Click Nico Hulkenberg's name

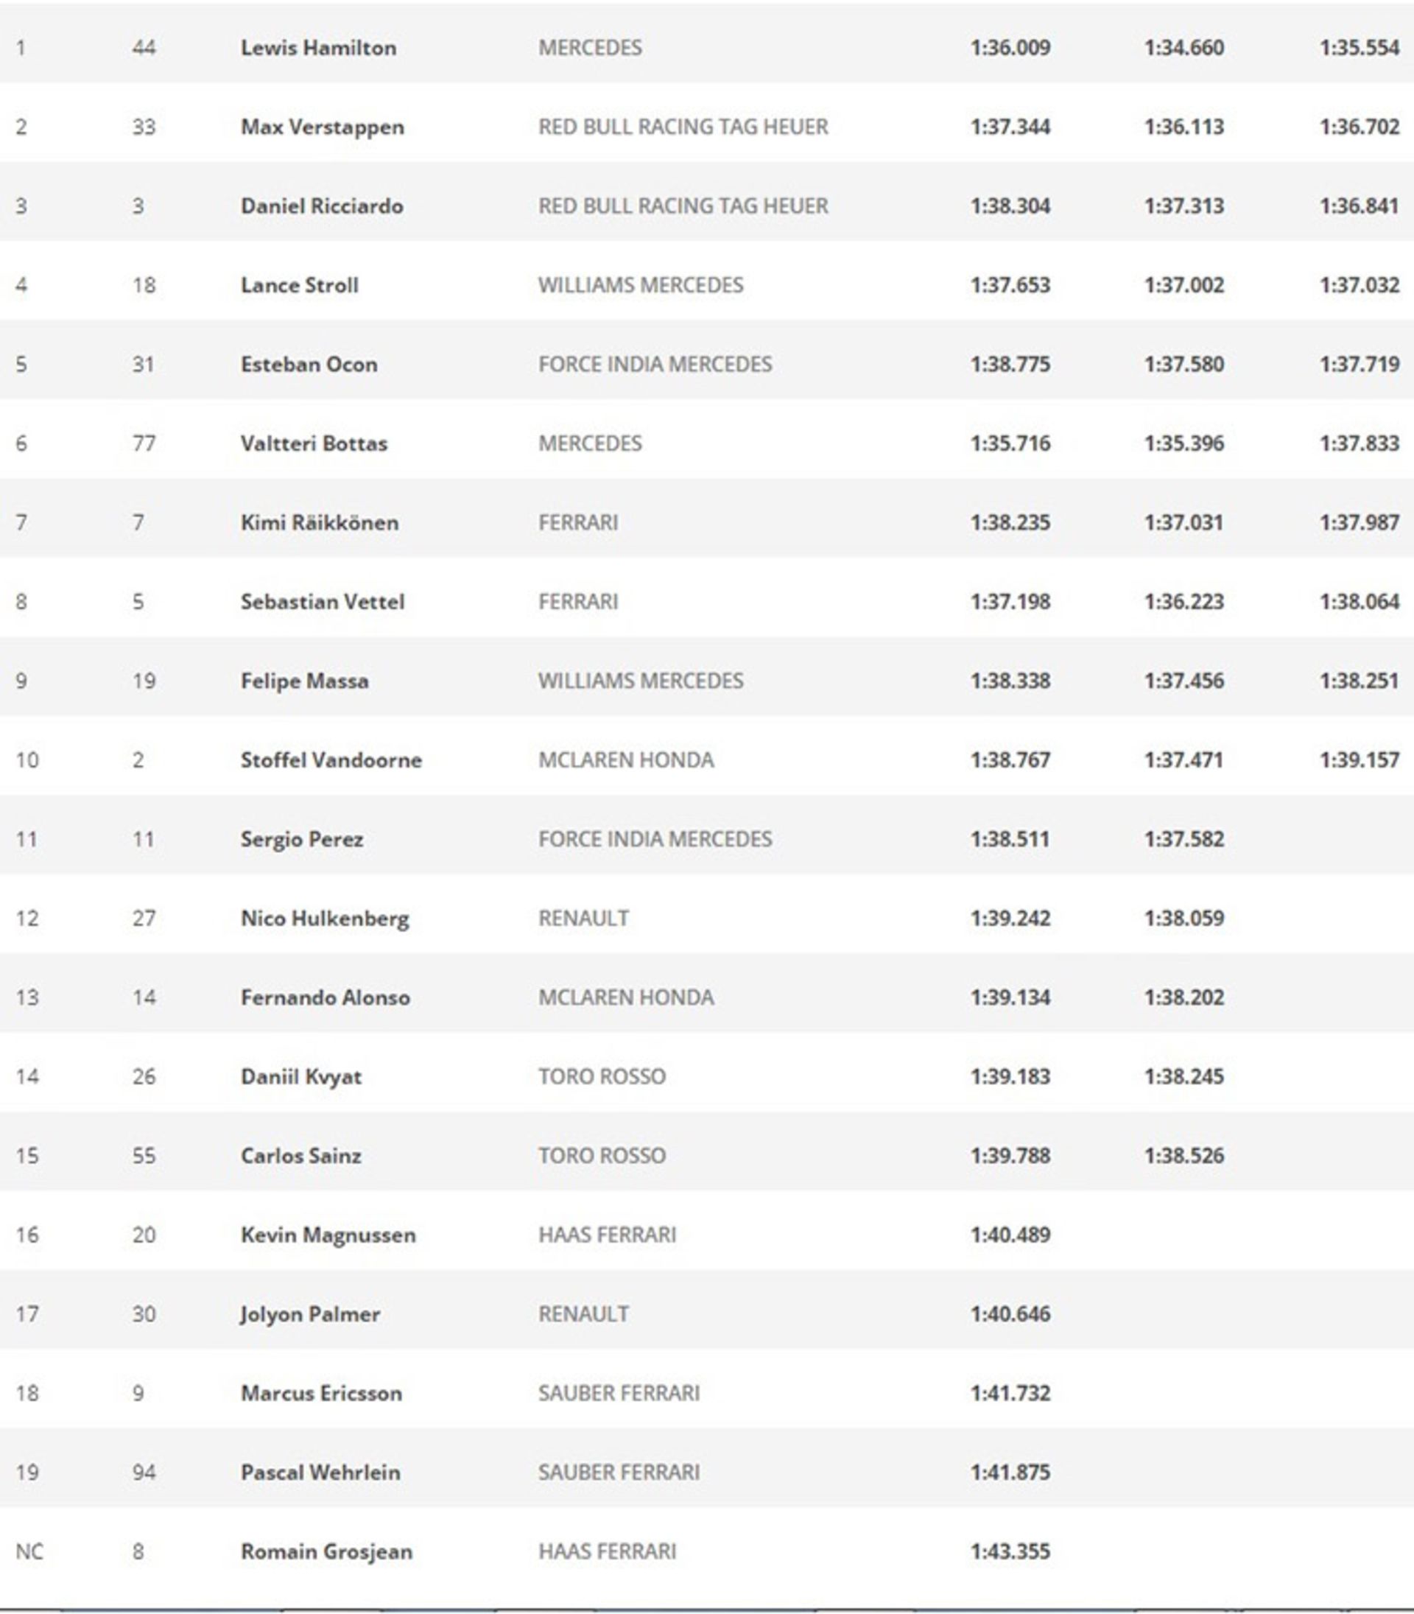(324, 919)
